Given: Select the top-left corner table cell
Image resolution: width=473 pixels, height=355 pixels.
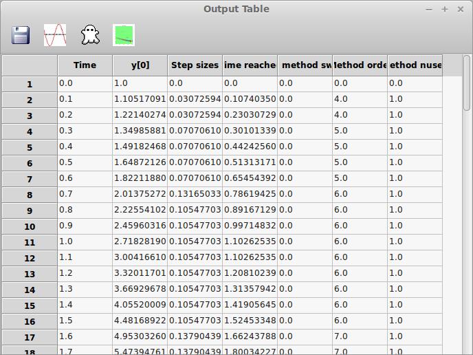Looking at the screenshot, I should point(30,65).
